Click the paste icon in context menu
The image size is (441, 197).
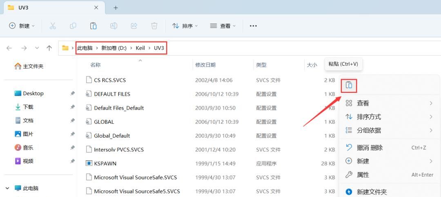[x=349, y=85]
